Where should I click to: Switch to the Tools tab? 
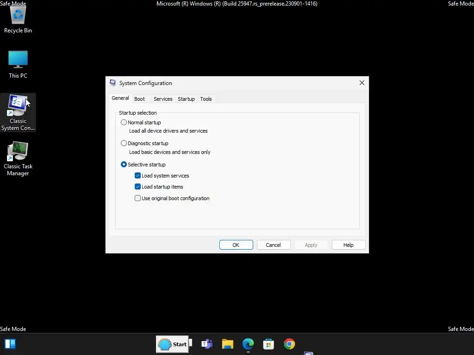tap(206, 99)
